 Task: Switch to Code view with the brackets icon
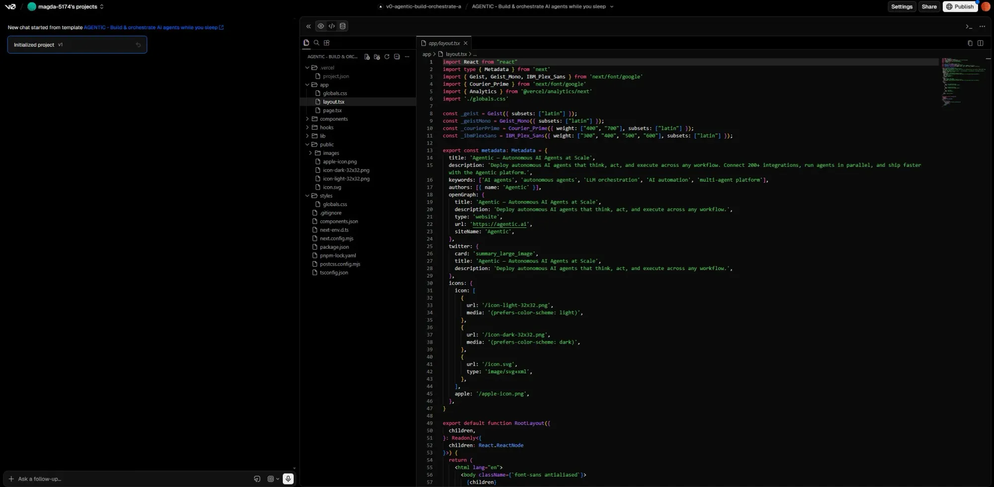[x=331, y=26]
